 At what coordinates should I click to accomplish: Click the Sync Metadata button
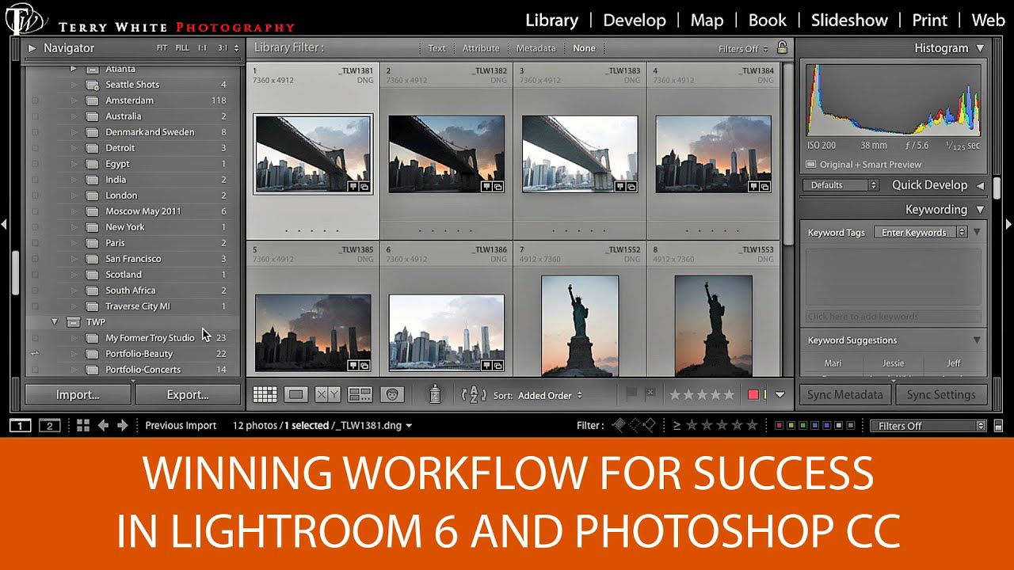click(x=844, y=394)
